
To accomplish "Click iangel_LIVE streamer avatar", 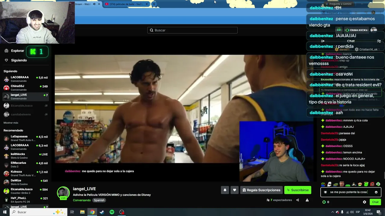I will 63,193.
